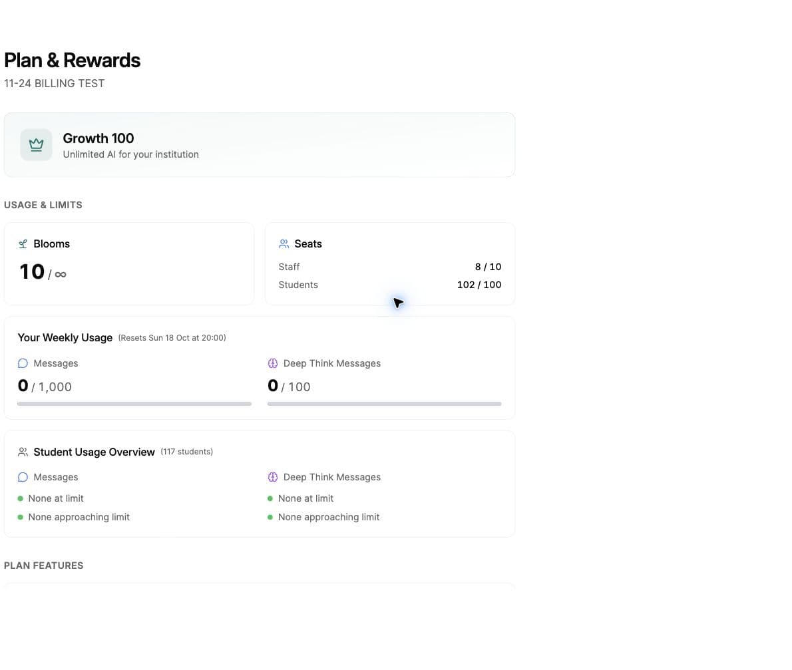Click the weekly Messages progress bar

pos(134,404)
